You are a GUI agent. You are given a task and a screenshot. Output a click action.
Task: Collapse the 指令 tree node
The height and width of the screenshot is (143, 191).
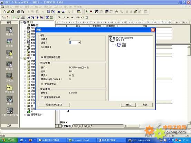(x=21, y=58)
